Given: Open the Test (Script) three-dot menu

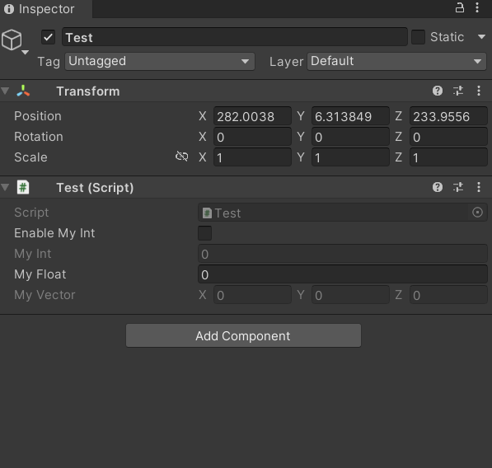Looking at the screenshot, I should pyautogui.click(x=479, y=187).
